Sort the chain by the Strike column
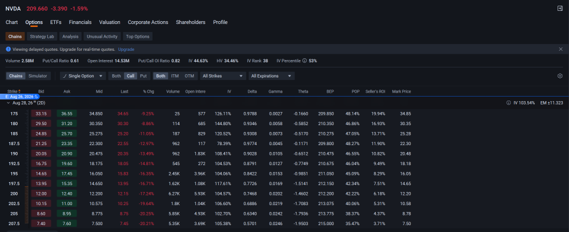 tap(14, 91)
